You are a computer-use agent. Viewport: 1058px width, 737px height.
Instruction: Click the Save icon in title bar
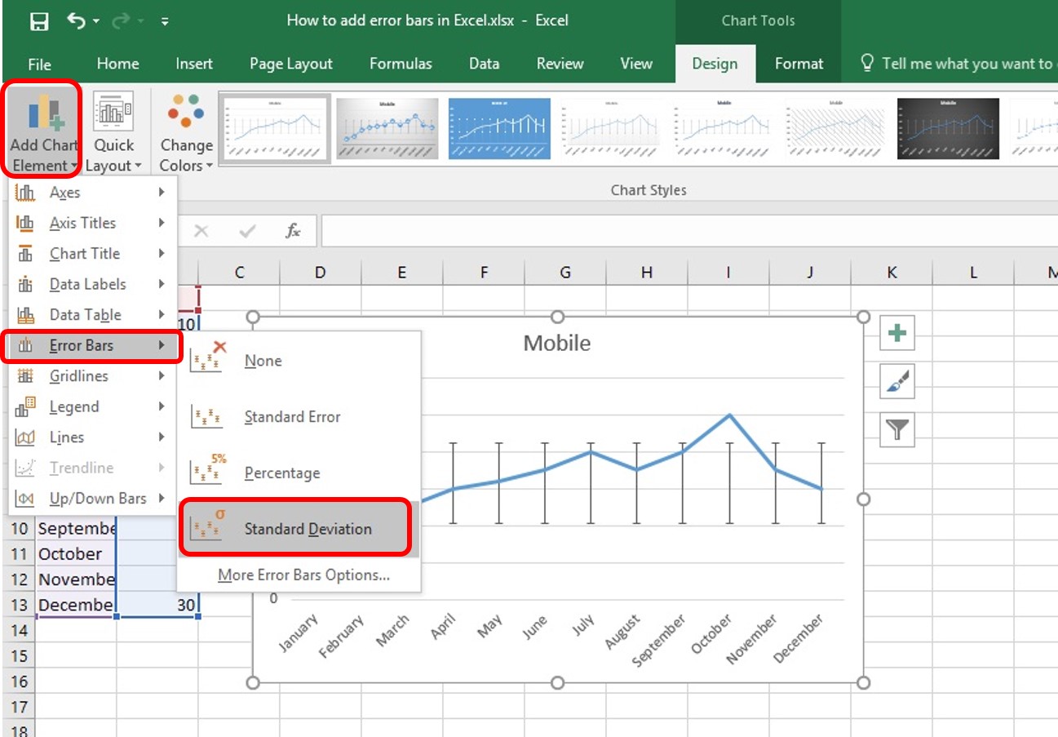click(x=39, y=21)
